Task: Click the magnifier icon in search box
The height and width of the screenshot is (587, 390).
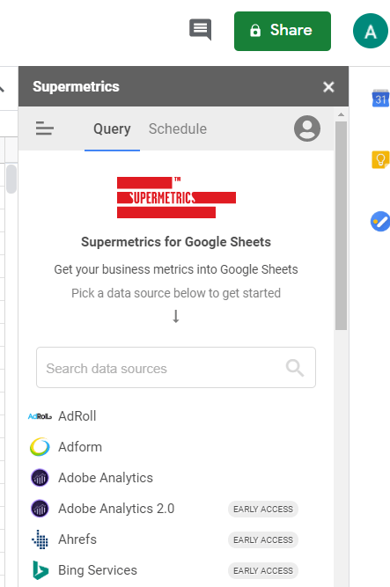Action: coord(294,368)
